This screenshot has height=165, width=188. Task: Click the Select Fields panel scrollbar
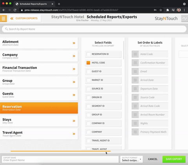[x=123, y=50]
